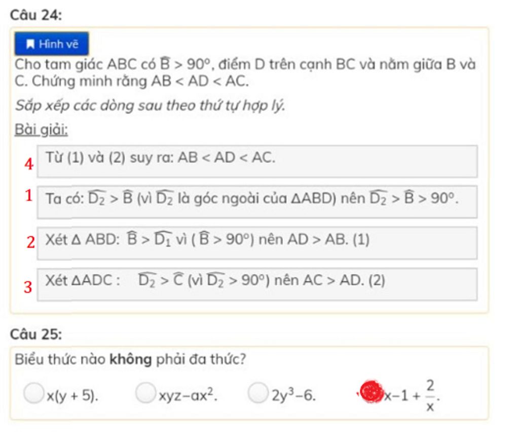Click the bookmark icon on Hình vẽ button
This screenshot has height=432, width=519.
tap(30, 44)
